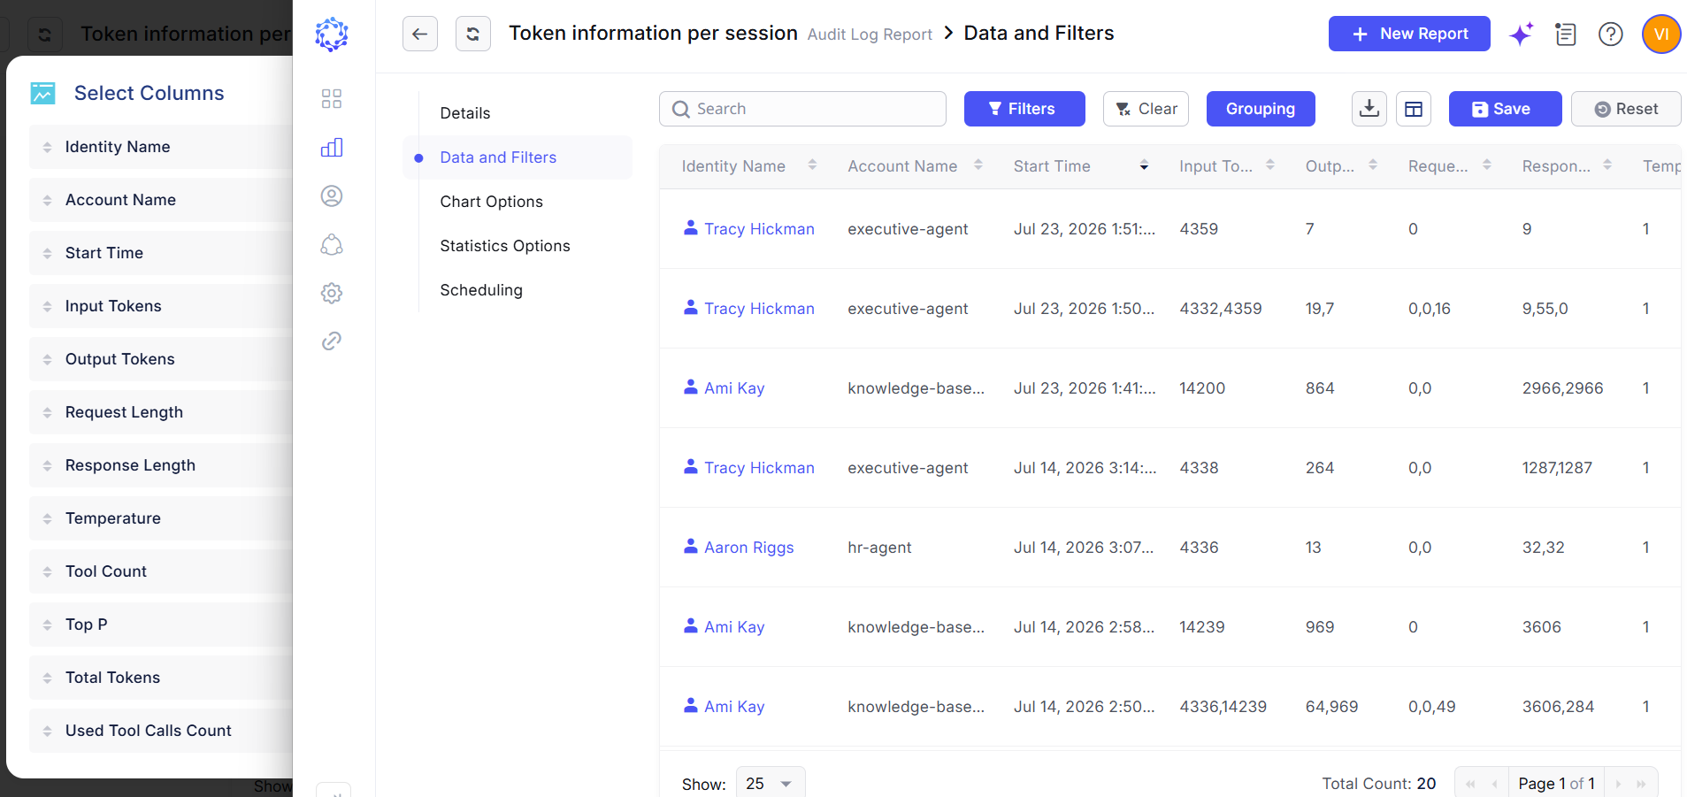Image resolution: width=1687 pixels, height=797 pixels.
Task: Create a New Report
Action: [1409, 34]
